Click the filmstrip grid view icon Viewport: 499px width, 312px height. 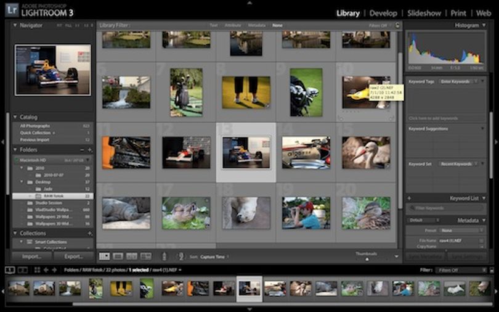pyautogui.click(x=37, y=270)
